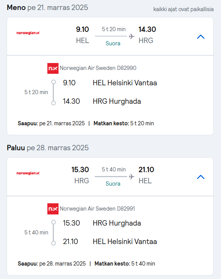Screen dimensions: 221x279
Task: Collapse the return flight details chevron
Action: click(x=201, y=177)
